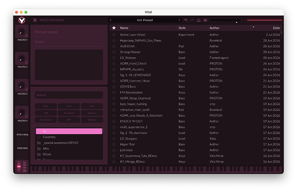Viewport: 297px width, 191px height.
Task: Select the All presets entry
Action: (69, 131)
